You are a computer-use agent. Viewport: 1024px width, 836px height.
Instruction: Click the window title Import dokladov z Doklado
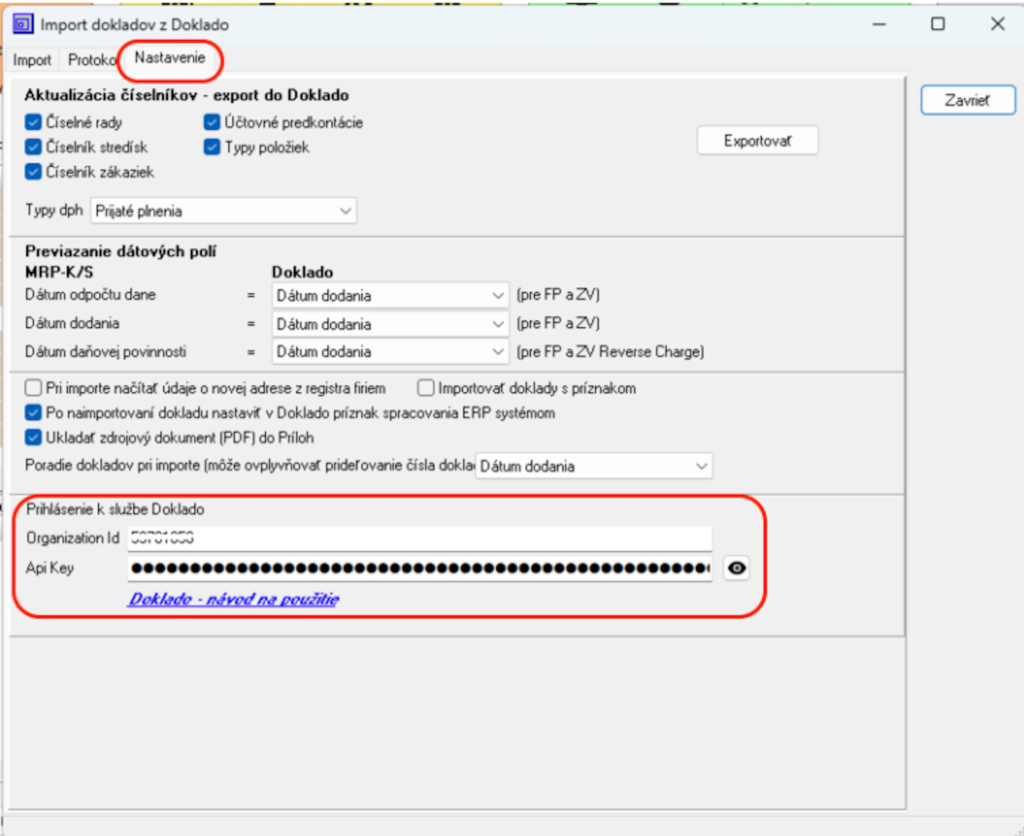tap(134, 25)
